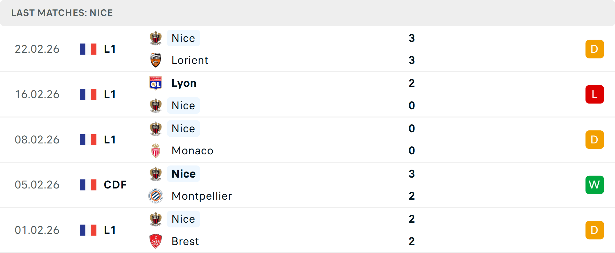Click the green win badge for Montpellier match
Viewport: 615px width, 253px height.
point(594,185)
